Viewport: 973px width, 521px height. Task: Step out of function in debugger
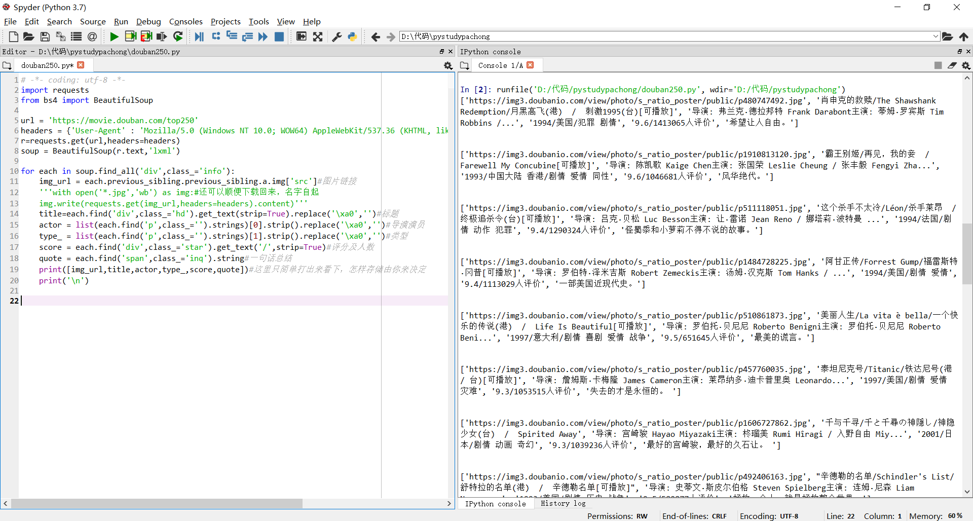[248, 36]
